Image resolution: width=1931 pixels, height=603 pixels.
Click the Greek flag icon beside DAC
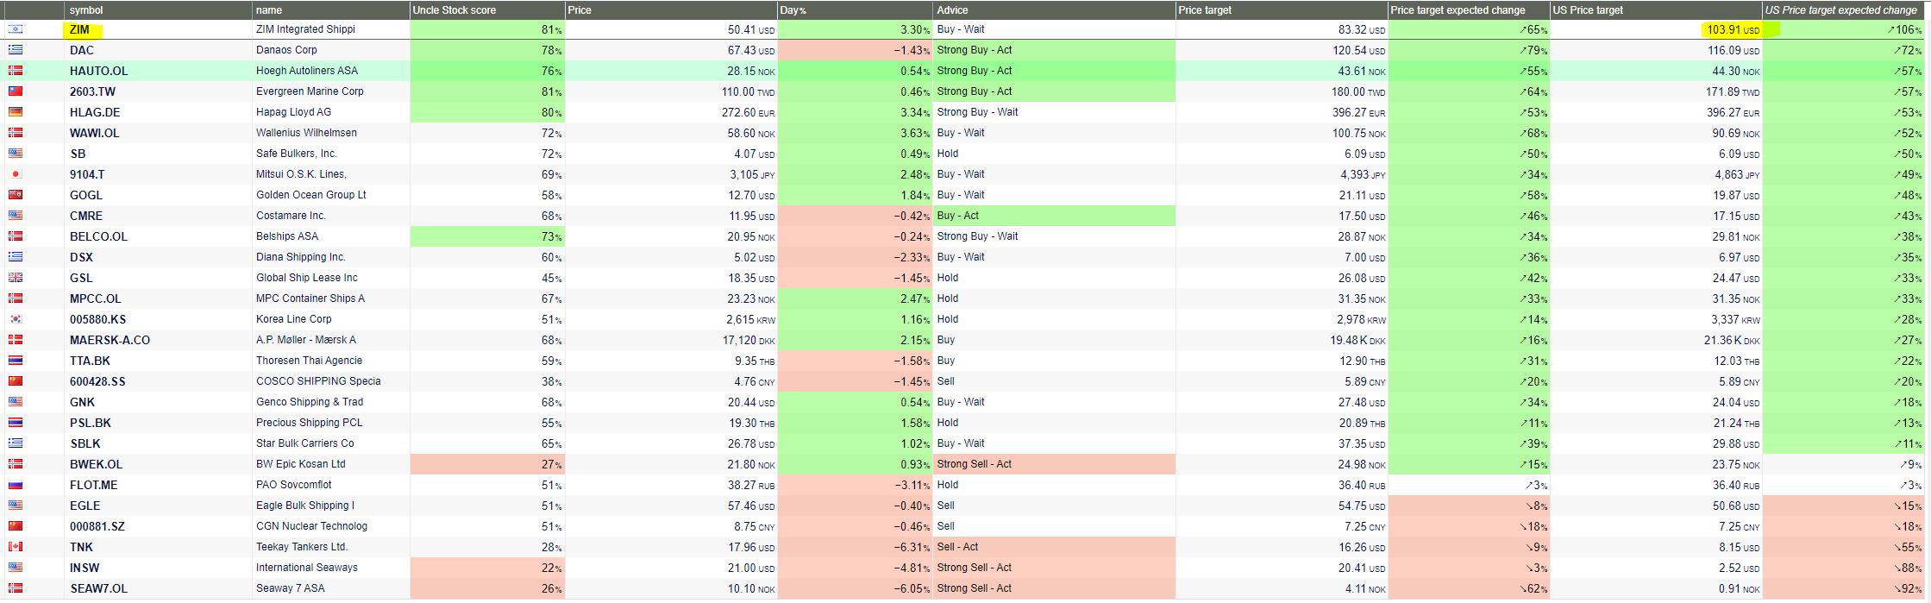click(16, 50)
